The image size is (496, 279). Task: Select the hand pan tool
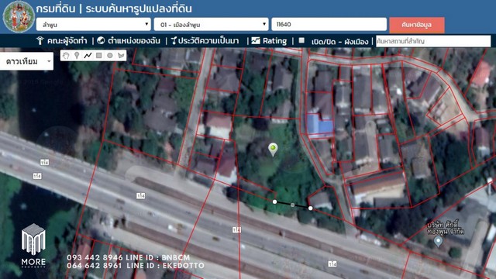(x=66, y=56)
